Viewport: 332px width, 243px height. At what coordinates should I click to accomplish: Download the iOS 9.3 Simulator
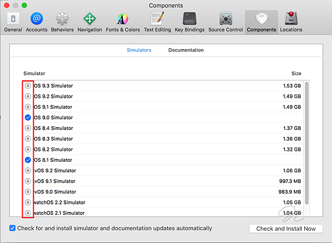pos(28,86)
